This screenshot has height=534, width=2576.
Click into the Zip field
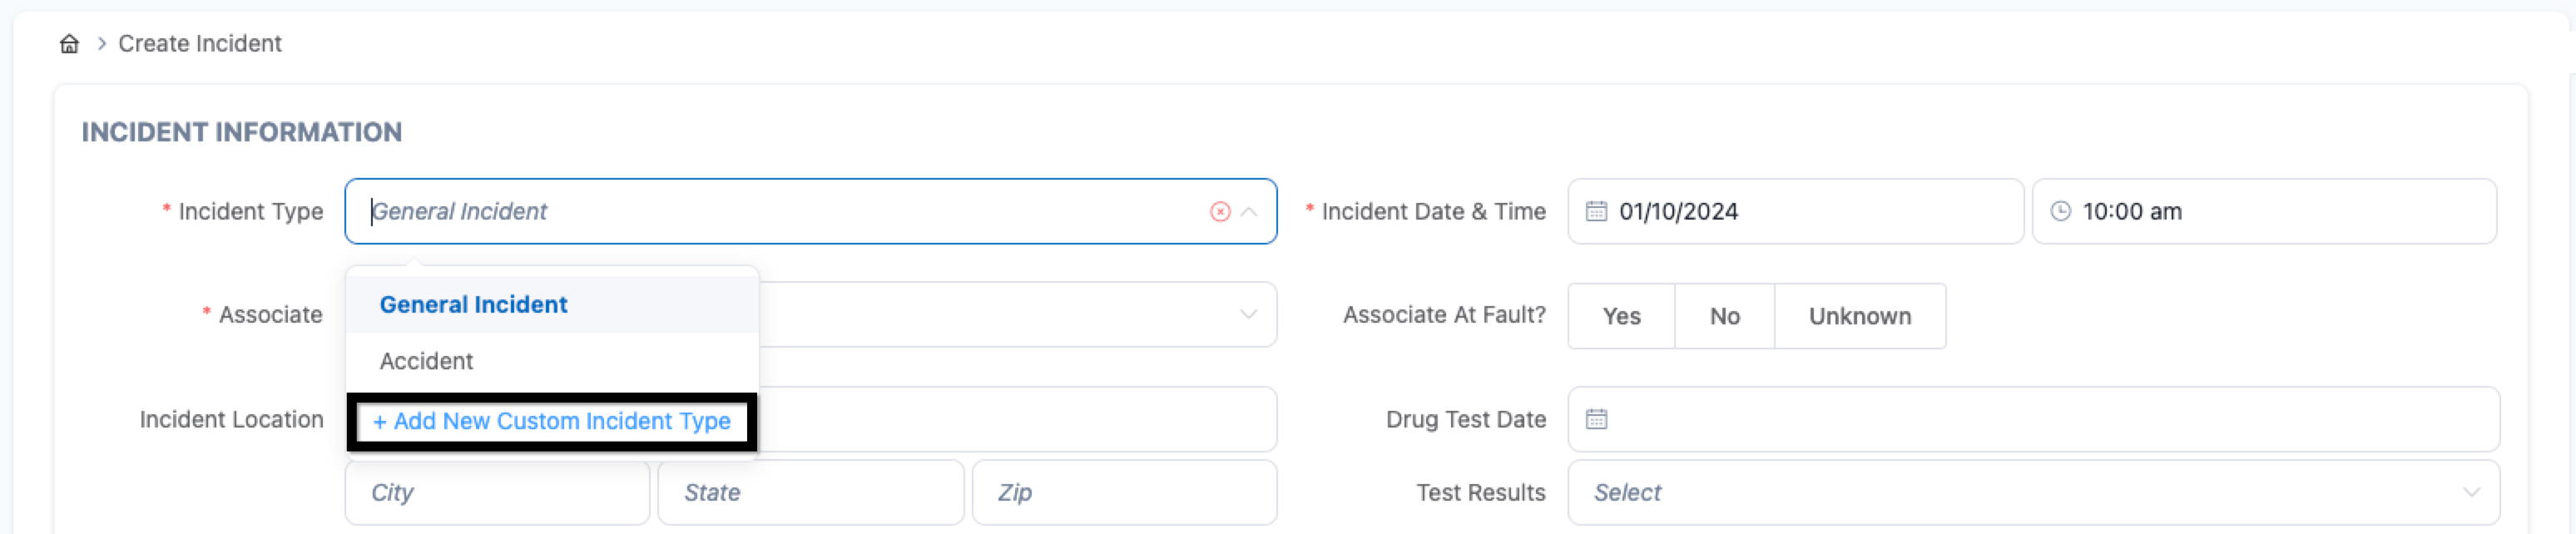coord(1124,493)
